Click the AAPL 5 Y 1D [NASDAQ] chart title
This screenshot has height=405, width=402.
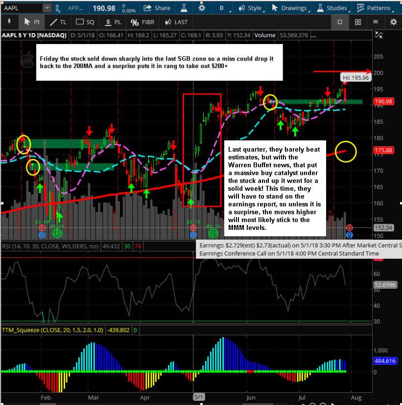click(x=34, y=35)
